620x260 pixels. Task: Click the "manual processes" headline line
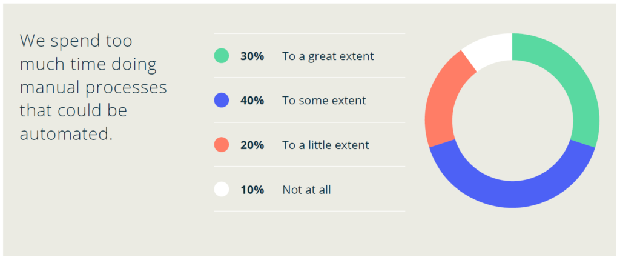(x=93, y=88)
